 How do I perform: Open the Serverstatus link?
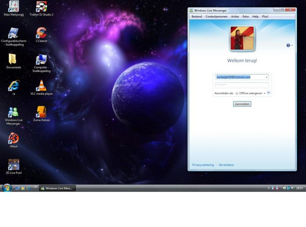pyautogui.click(x=226, y=165)
